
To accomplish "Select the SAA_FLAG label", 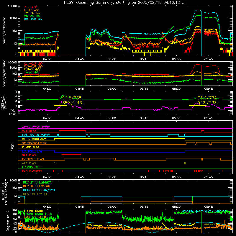I will click(x=29, y=155).
